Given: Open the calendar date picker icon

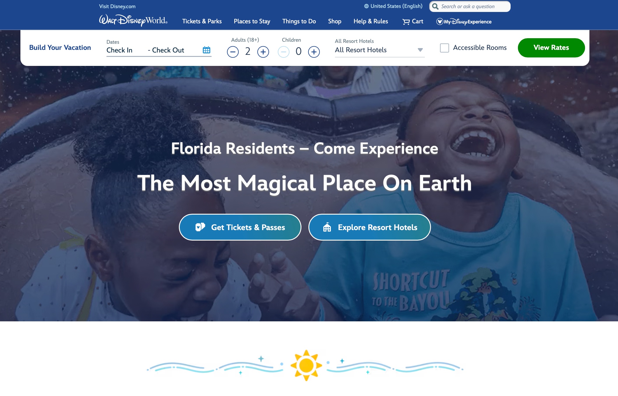Looking at the screenshot, I should tap(206, 50).
